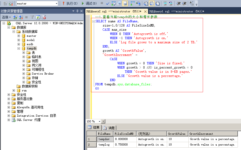Comment out the selected lines

[x=165, y=3]
